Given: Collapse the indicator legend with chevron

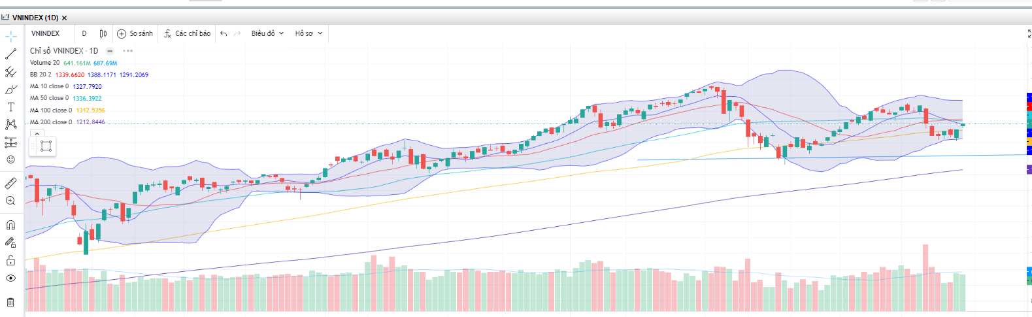Looking at the screenshot, I should coord(37,133).
